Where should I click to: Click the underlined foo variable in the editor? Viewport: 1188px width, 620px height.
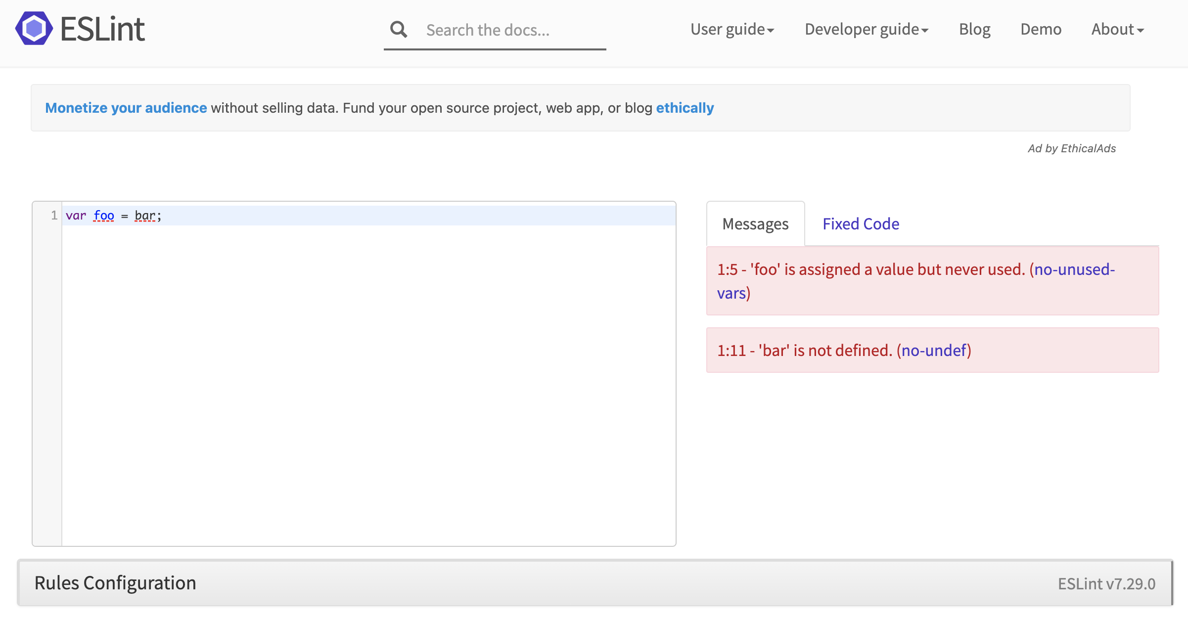point(104,216)
